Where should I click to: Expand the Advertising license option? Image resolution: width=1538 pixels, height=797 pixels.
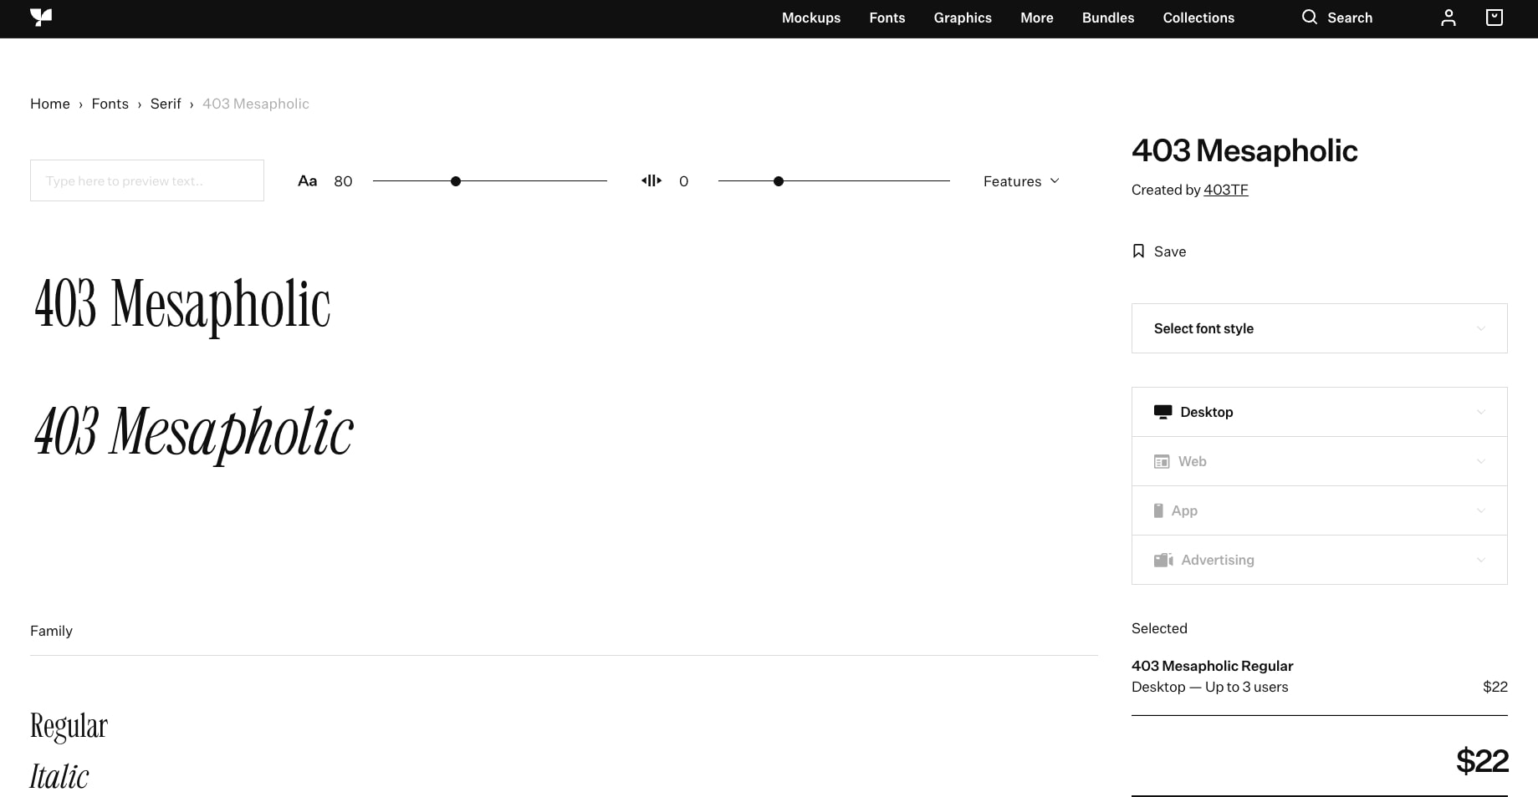[1320, 560]
